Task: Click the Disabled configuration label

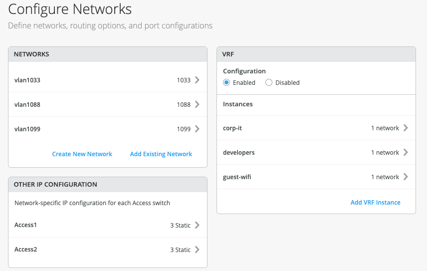Action: (x=287, y=83)
